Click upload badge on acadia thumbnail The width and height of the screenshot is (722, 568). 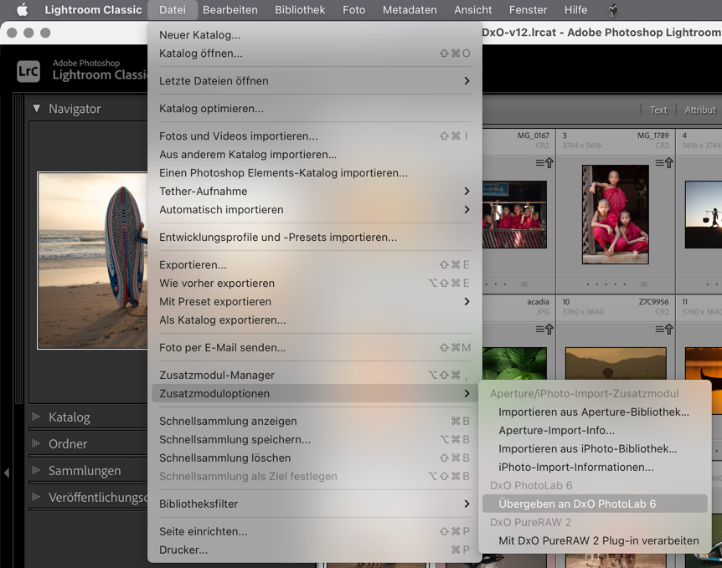point(544,330)
